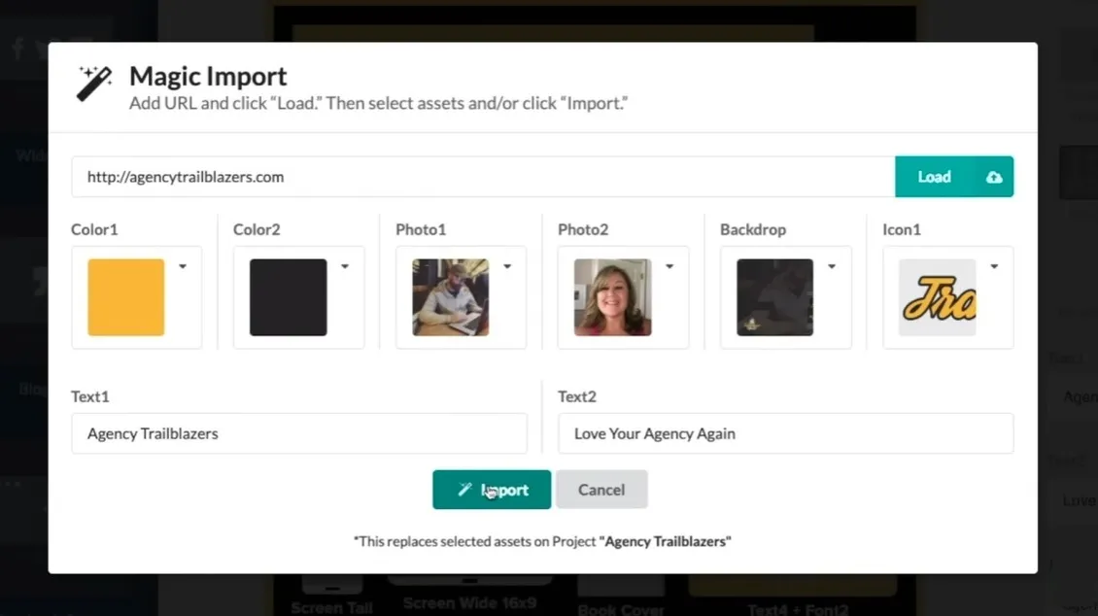Click the cloud upload icon in Load button
The image size is (1098, 616).
pyautogui.click(x=994, y=177)
